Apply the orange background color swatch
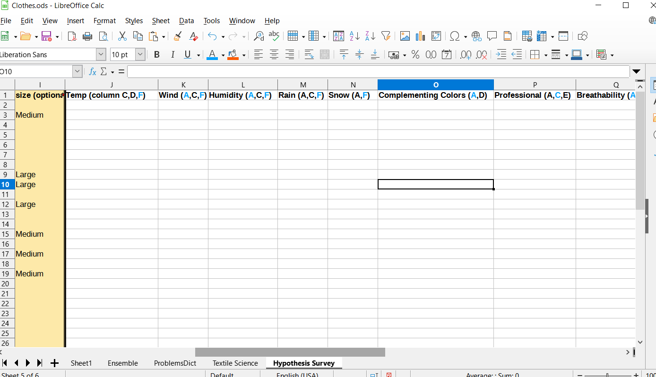Viewport: 656px width, 377px height. coord(233,55)
